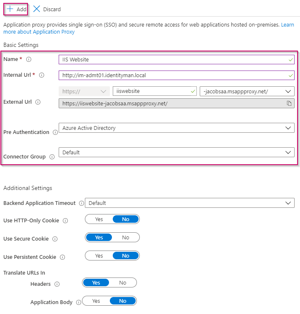Click the info icon beside Internal Url
The width and height of the screenshot is (300, 314).
point(41,75)
